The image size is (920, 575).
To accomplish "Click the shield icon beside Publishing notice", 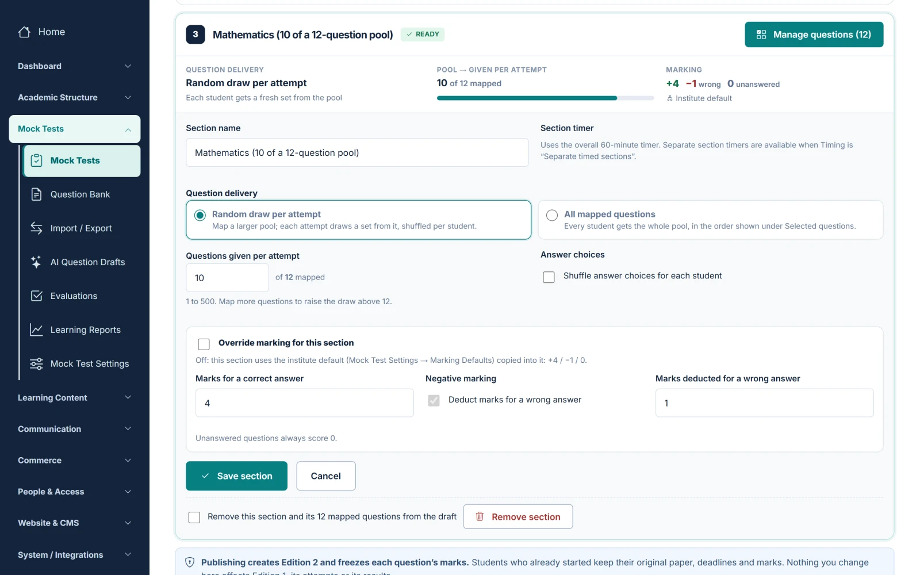I will click(190, 562).
